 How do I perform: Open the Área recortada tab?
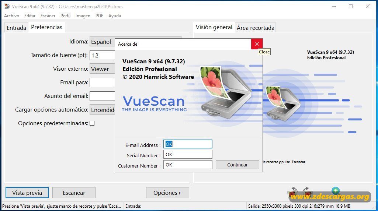pos(256,28)
